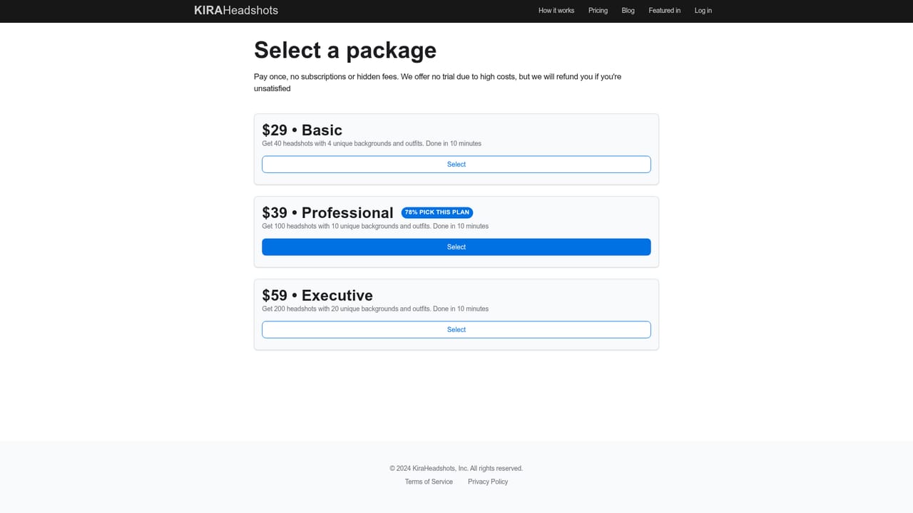The image size is (913, 513).
Task: Select the $59 Executive package
Action: click(x=456, y=330)
